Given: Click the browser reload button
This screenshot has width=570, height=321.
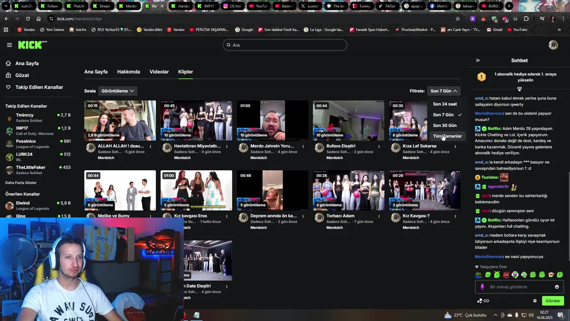Looking at the screenshot, I should [x=28, y=19].
